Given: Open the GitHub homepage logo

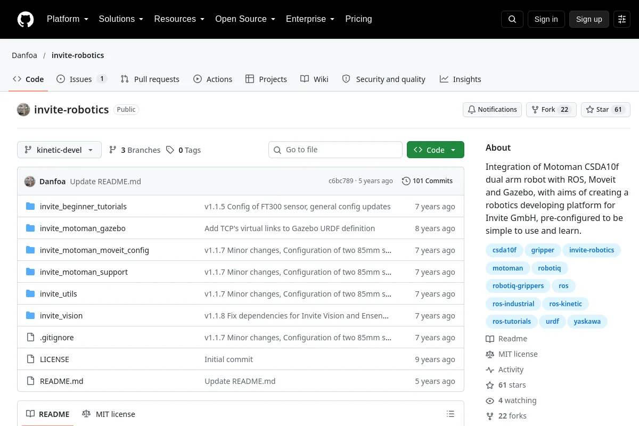Looking at the screenshot, I should pos(26,19).
